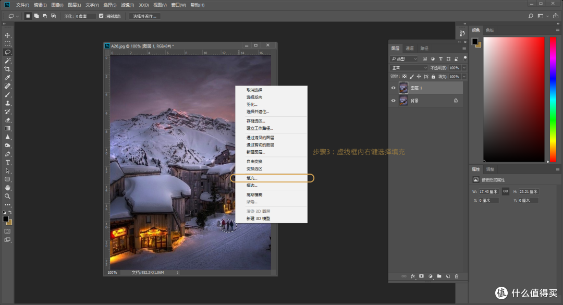Image resolution: width=563 pixels, height=305 pixels.
Task: Switch to the 通道 tab
Action: tap(409, 47)
